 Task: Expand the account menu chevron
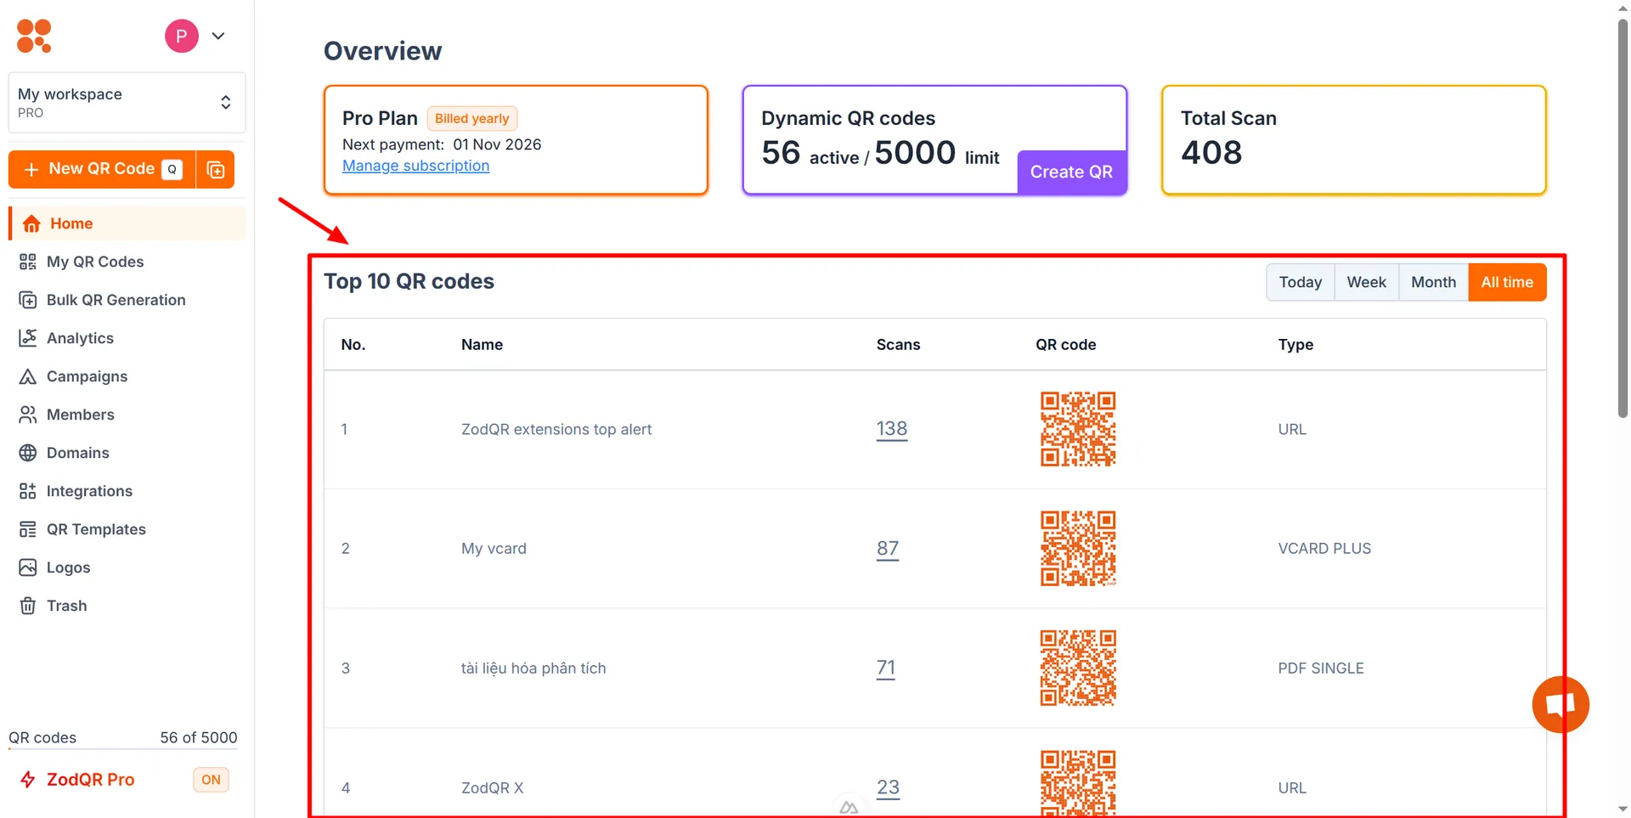(218, 36)
